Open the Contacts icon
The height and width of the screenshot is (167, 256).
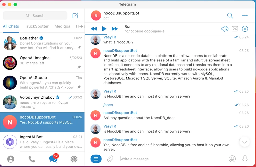pos(11,159)
